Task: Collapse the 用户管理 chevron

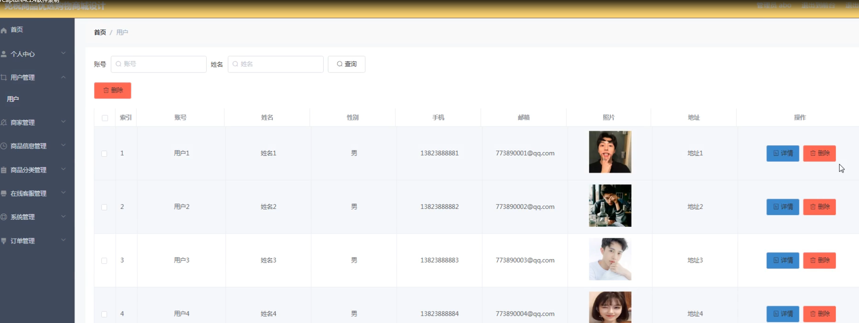Action: [63, 77]
